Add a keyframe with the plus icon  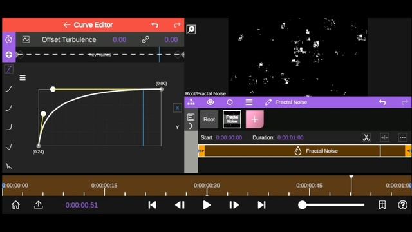(x=9, y=54)
